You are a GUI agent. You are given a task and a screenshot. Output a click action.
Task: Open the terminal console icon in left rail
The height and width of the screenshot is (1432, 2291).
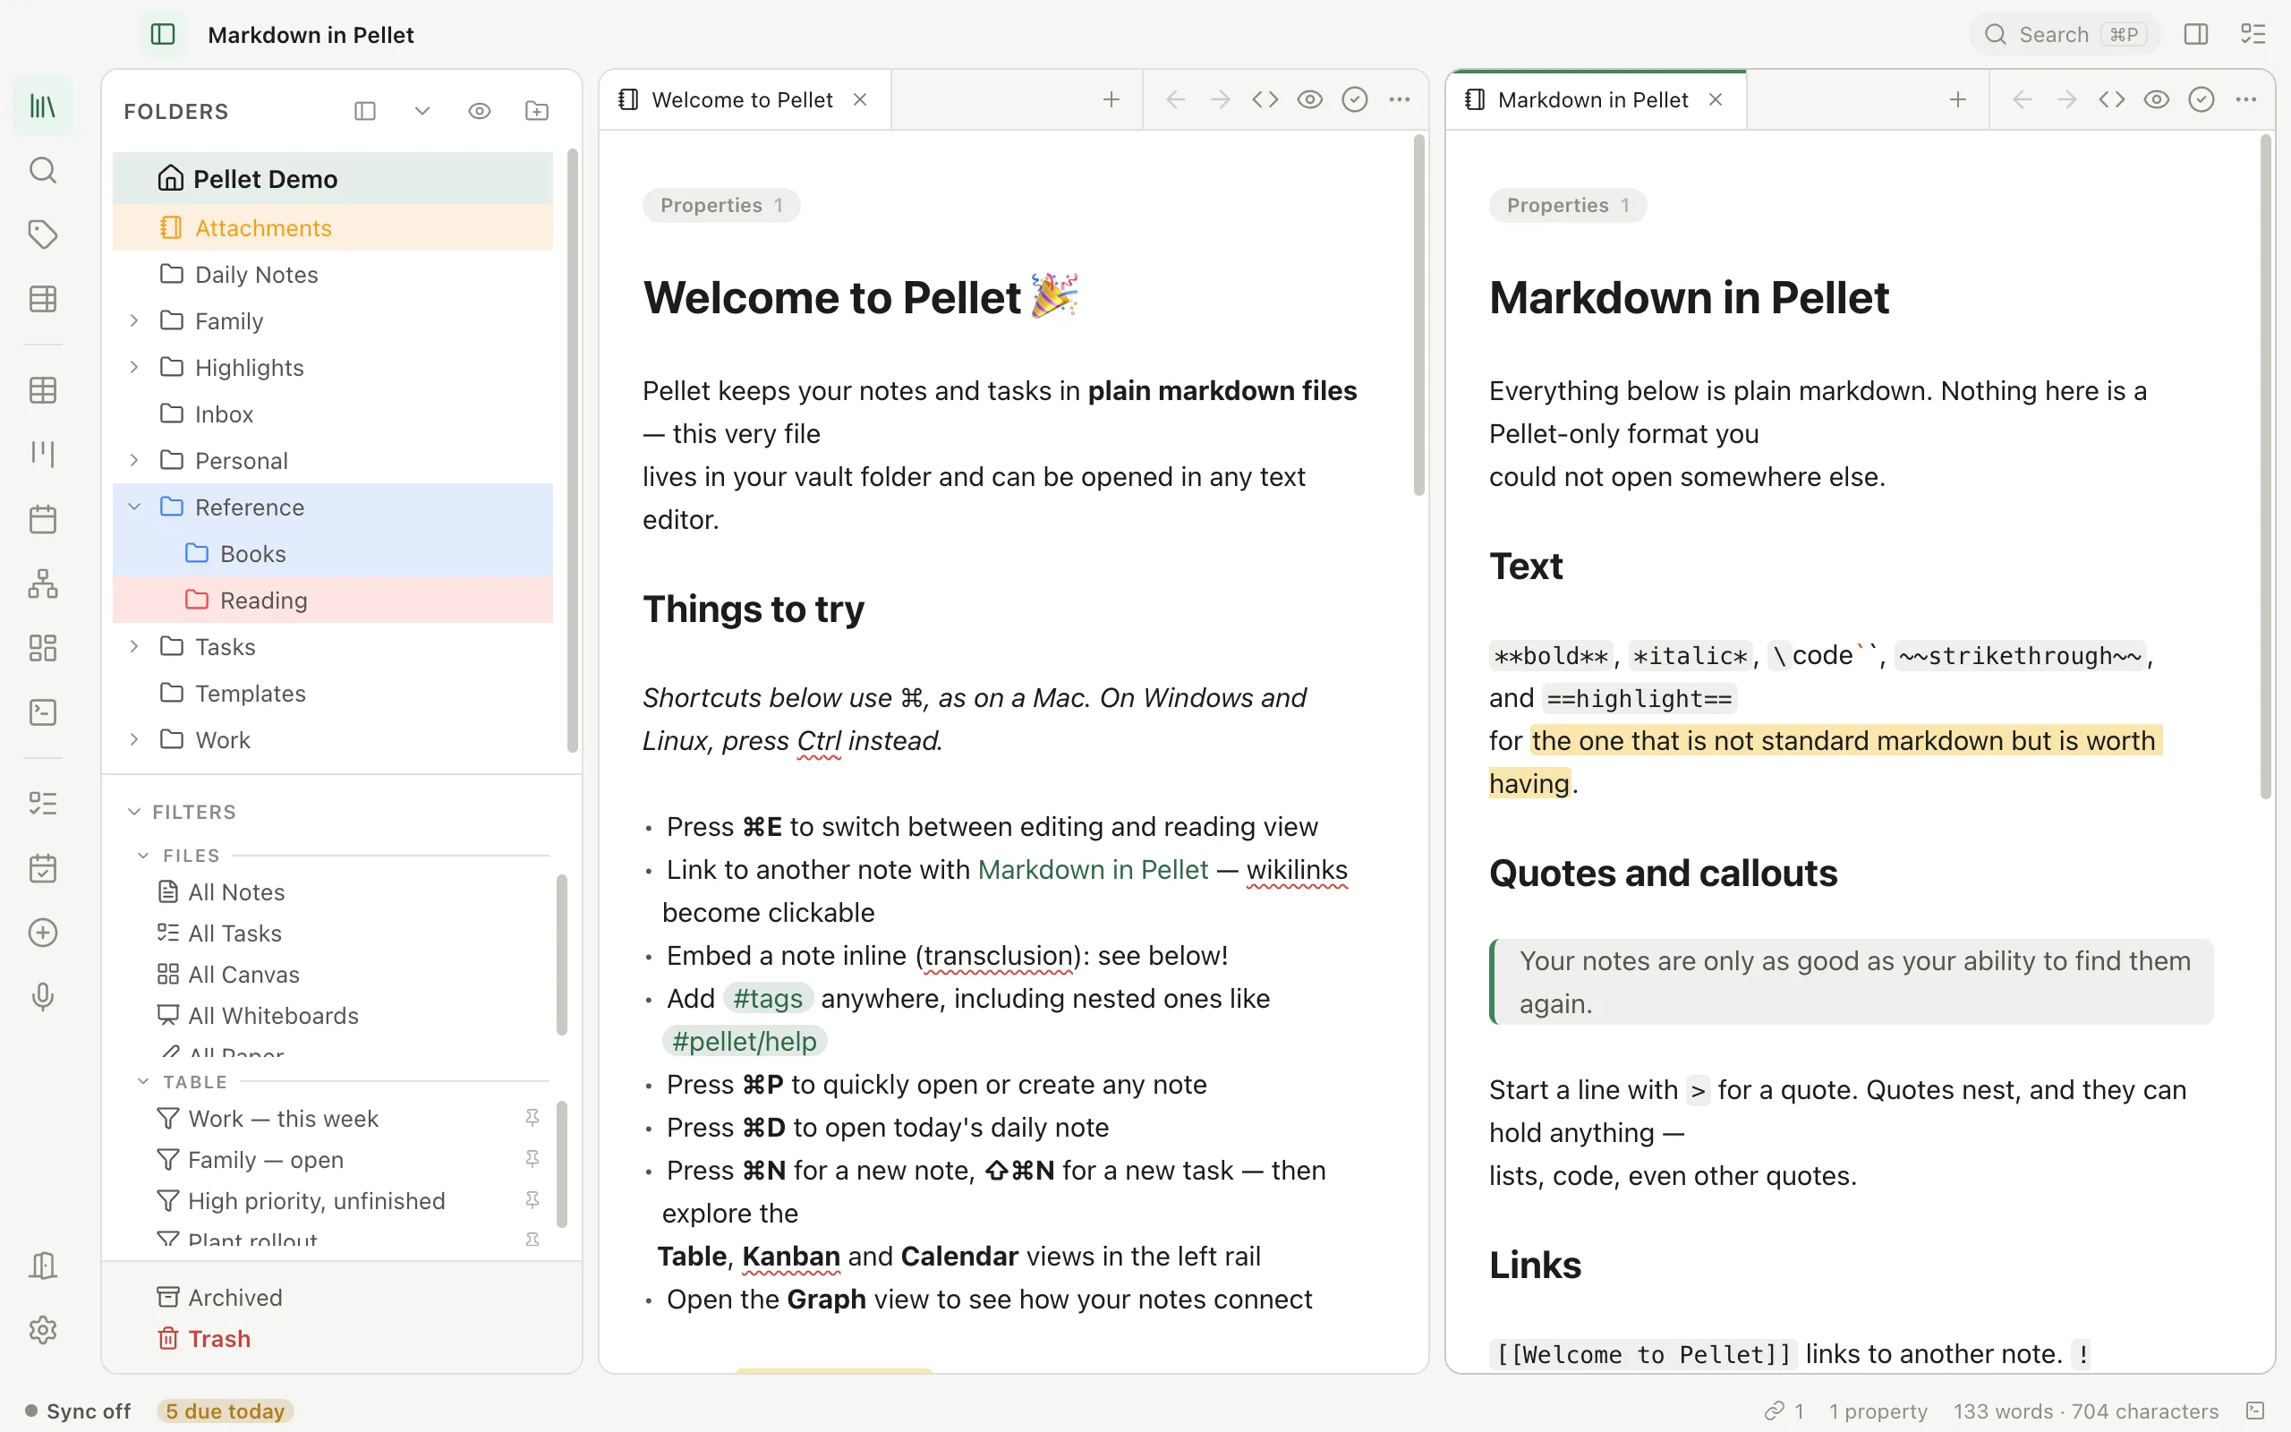point(43,712)
